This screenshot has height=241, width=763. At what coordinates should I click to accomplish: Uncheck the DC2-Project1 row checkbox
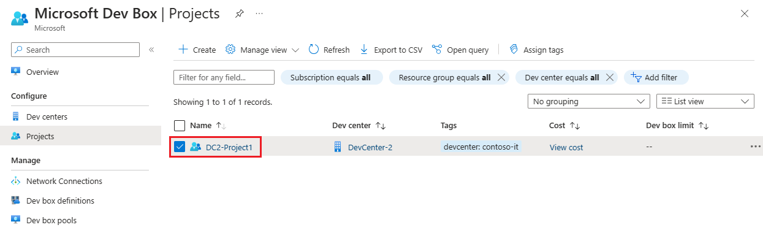tap(180, 147)
